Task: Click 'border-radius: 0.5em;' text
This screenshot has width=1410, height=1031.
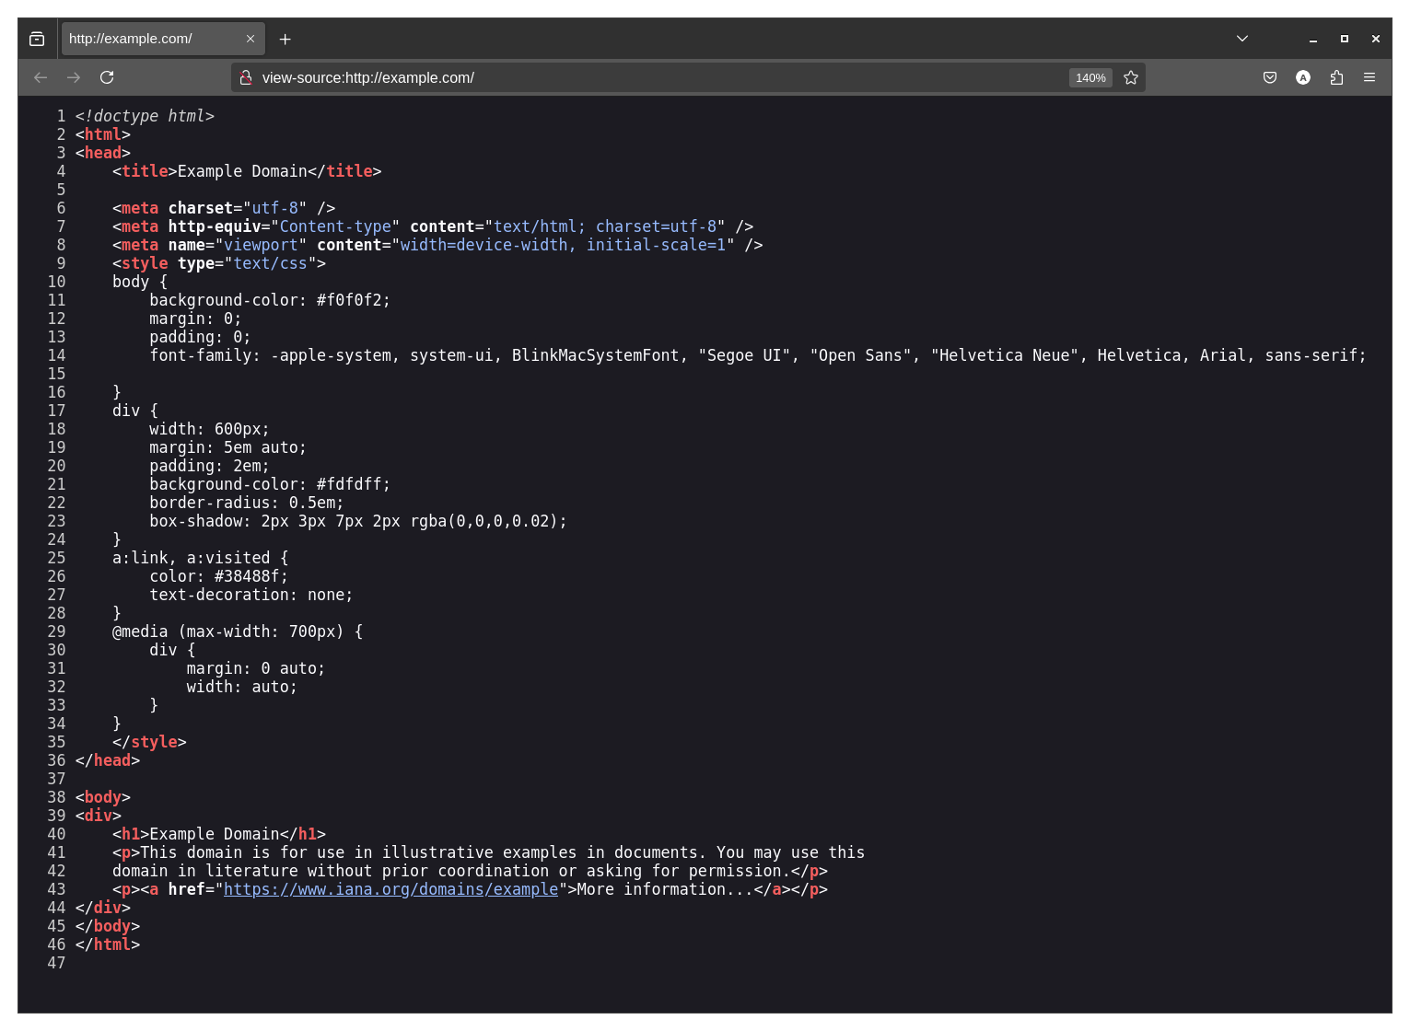Action: coord(247,503)
